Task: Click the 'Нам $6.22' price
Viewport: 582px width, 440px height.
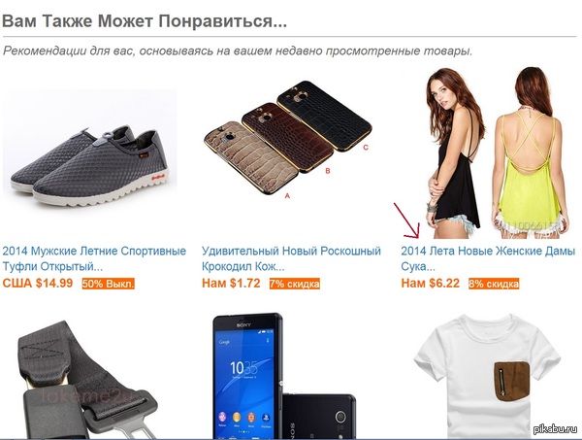Action: (x=430, y=284)
